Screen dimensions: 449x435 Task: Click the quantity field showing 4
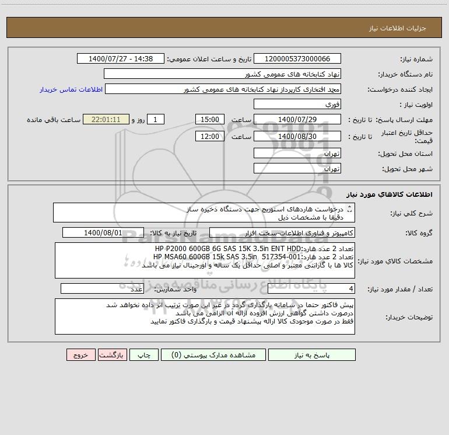click(x=311, y=289)
